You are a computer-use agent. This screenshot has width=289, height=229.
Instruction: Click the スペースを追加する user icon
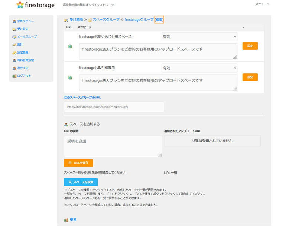pyautogui.click(x=66, y=125)
